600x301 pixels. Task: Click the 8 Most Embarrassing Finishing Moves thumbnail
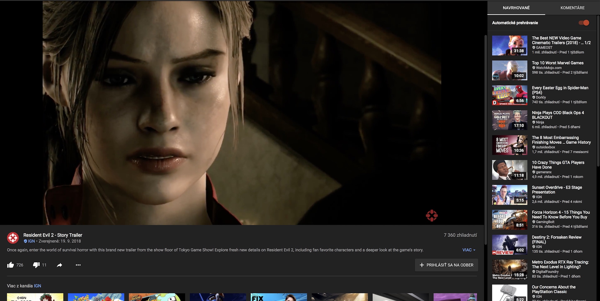click(x=510, y=145)
